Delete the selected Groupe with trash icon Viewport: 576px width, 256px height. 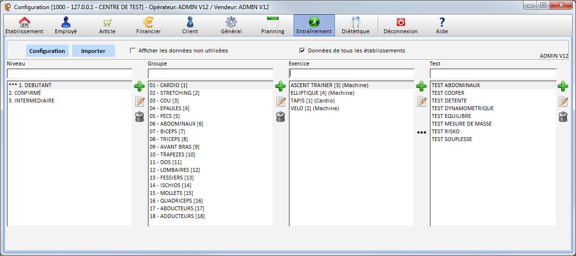click(x=281, y=117)
